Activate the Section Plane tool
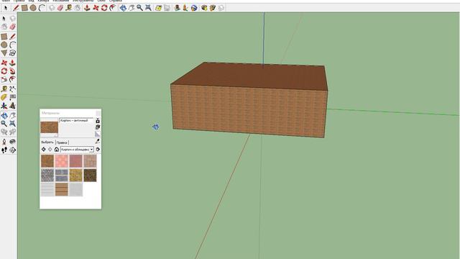The image size is (460, 259). (x=12, y=150)
